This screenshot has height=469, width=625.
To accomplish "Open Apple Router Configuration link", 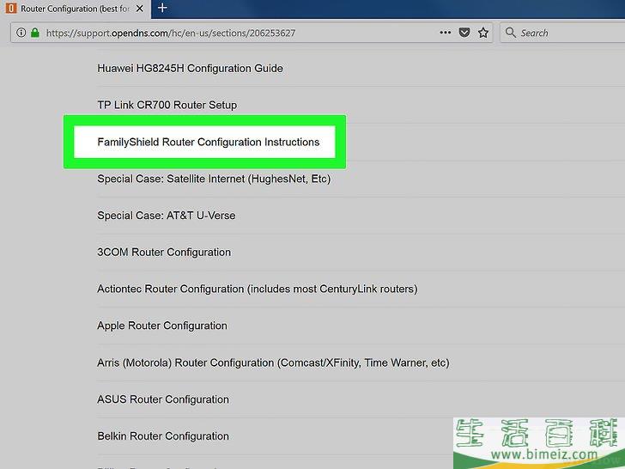I will tap(162, 326).
